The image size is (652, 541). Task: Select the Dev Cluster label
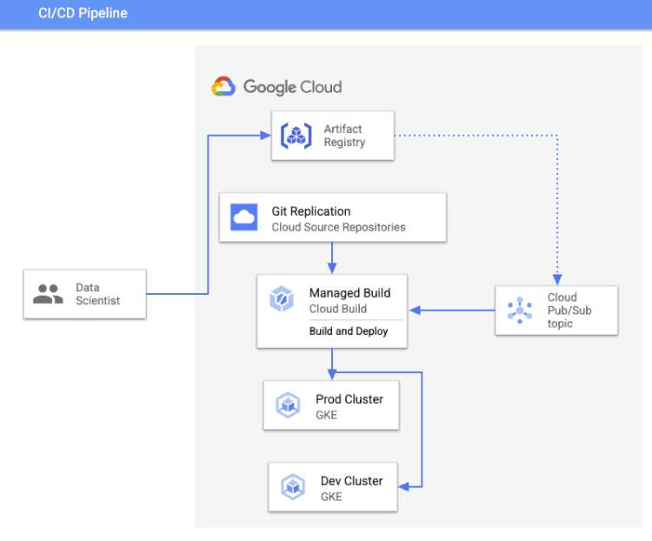(351, 481)
